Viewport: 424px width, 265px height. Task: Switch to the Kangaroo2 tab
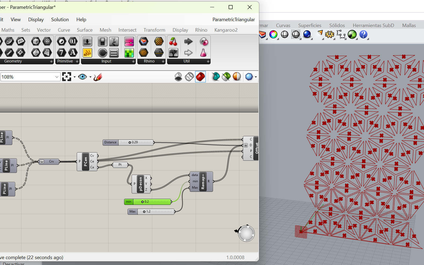[x=226, y=30]
